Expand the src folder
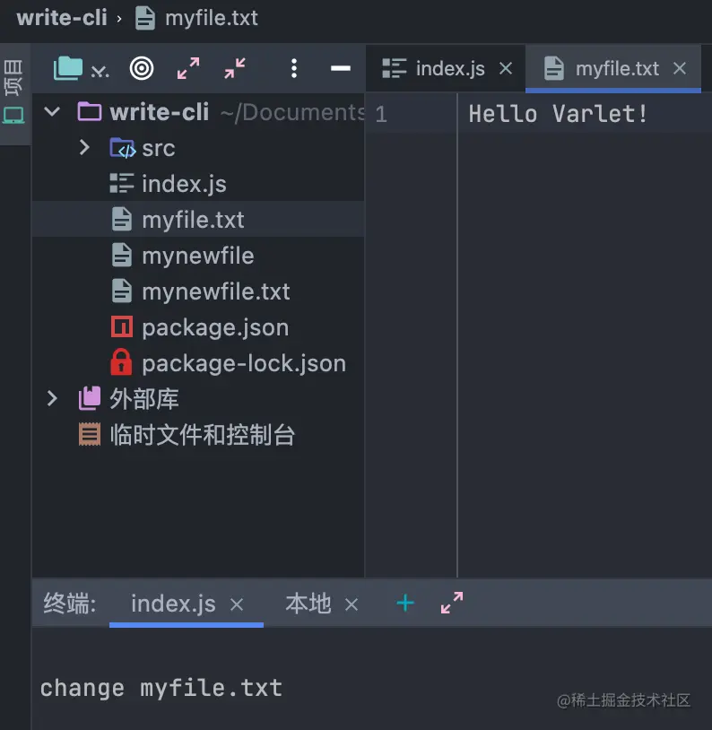The image size is (712, 730). tap(84, 147)
